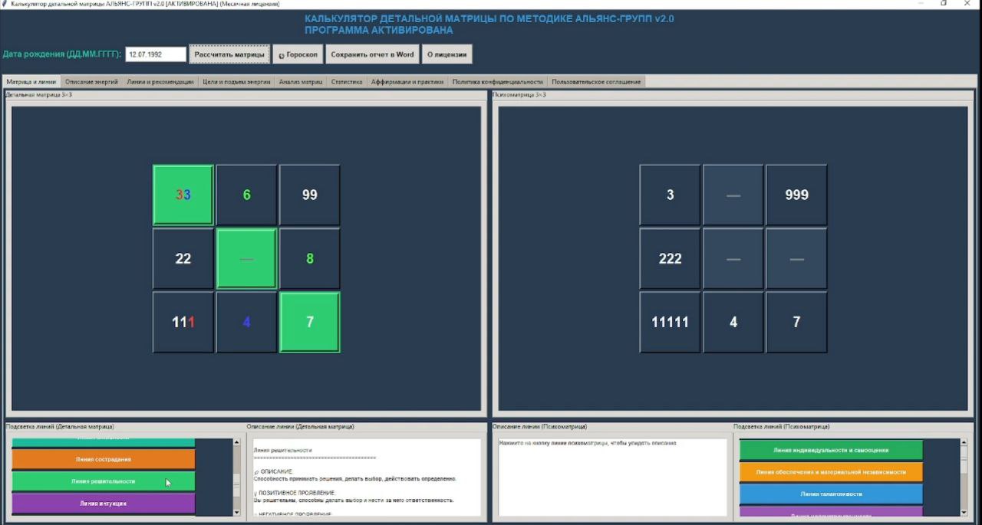Switch to the Аффирмации и практики tab

407,81
